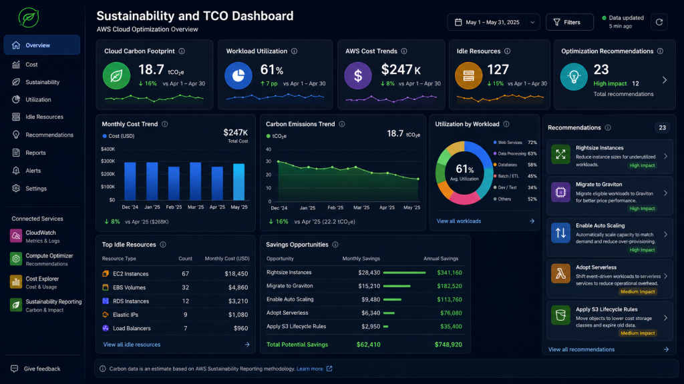Open the View all idle resources link
The height and width of the screenshot is (384, 684).
[x=132, y=345]
